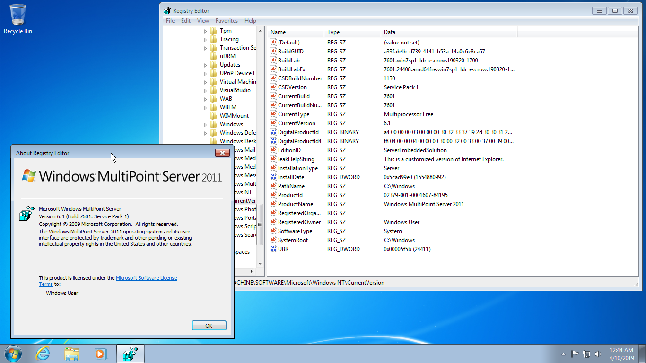Click the BuildLab string value icon

(273, 60)
